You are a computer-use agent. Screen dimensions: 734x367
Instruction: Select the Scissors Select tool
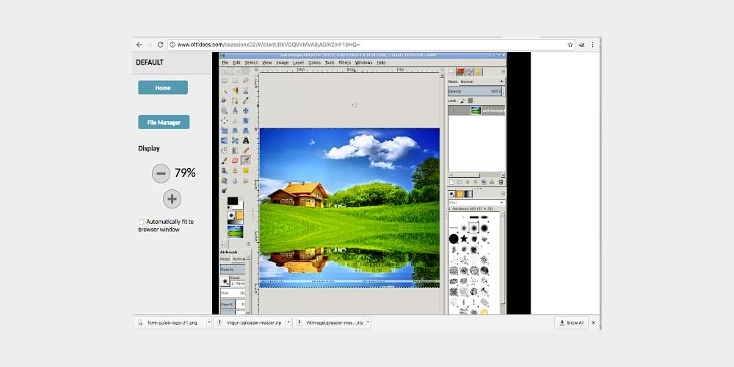246,90
